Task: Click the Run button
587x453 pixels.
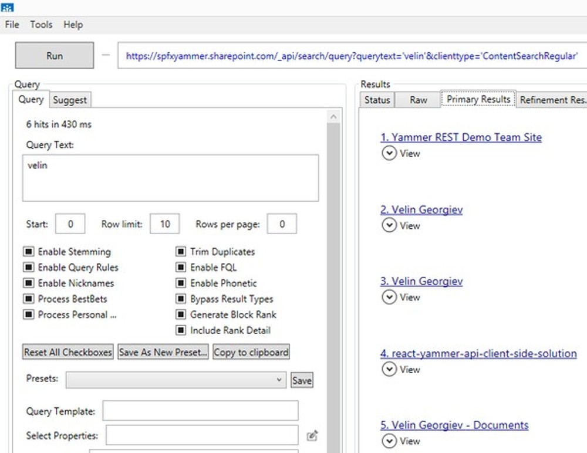Action: (54, 56)
